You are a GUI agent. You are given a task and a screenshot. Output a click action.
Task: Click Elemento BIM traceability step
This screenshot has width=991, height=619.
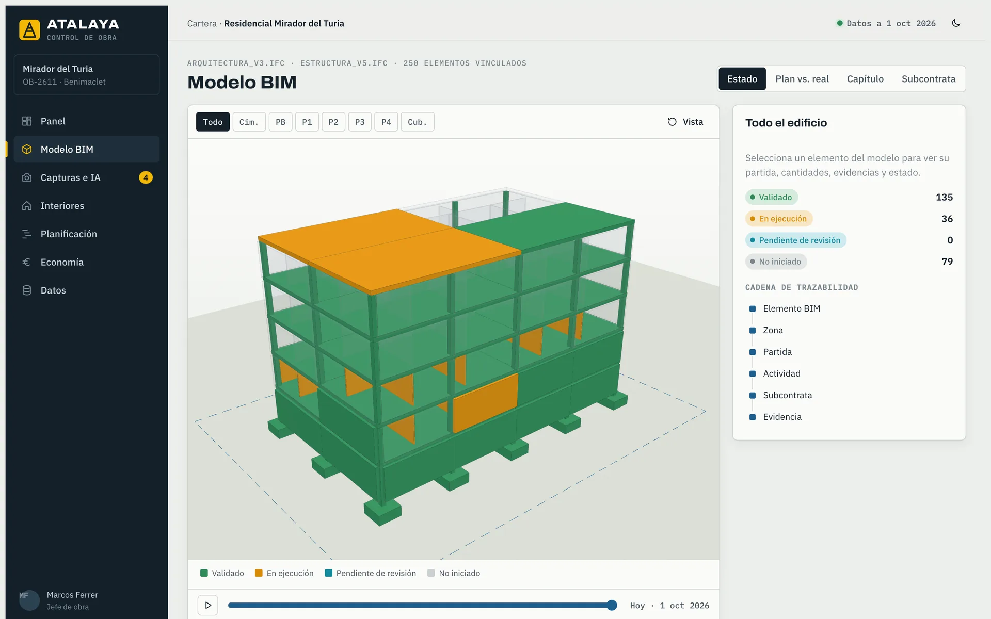791,308
